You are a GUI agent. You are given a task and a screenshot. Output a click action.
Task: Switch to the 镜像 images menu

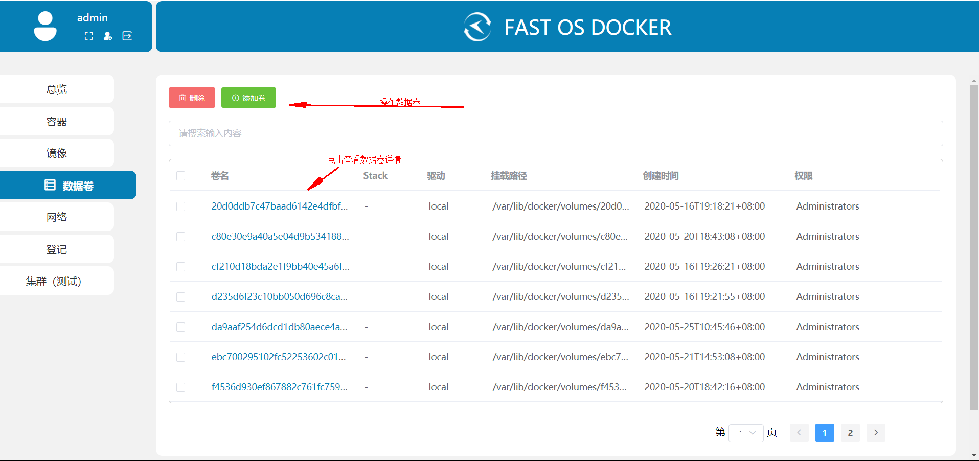coord(57,153)
